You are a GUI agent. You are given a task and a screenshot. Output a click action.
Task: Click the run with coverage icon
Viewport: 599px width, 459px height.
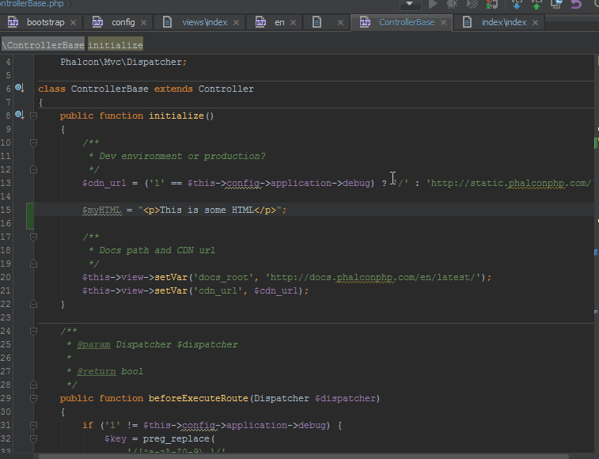(472, 4)
